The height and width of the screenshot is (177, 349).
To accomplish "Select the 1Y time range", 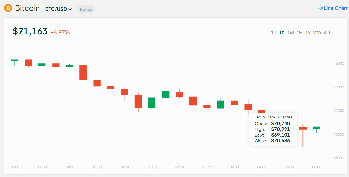I will click(x=308, y=33).
